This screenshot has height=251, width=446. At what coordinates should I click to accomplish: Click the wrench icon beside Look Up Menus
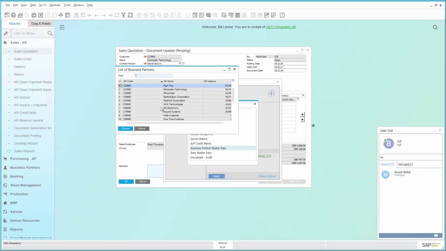pos(6,33)
